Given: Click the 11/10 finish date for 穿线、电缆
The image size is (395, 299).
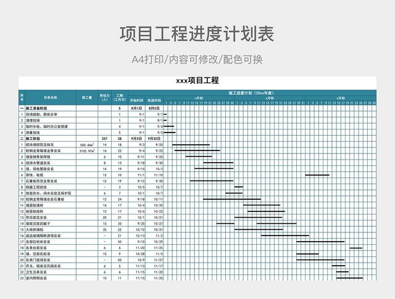Looking at the screenshot, I should pos(154,175).
